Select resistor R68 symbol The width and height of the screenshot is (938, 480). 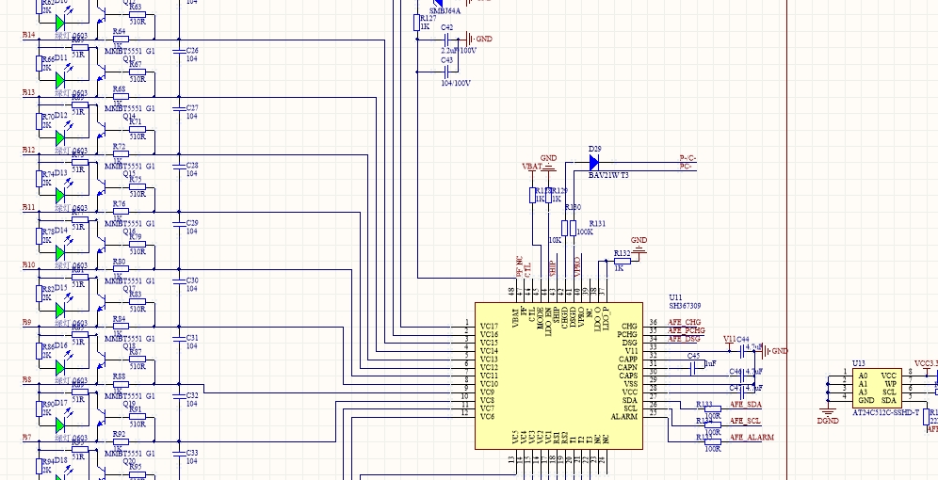[x=121, y=97]
